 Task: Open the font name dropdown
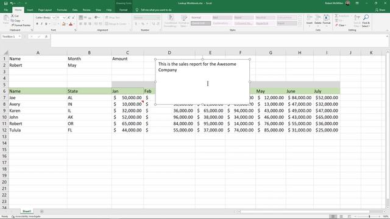pyautogui.click(x=54, y=18)
